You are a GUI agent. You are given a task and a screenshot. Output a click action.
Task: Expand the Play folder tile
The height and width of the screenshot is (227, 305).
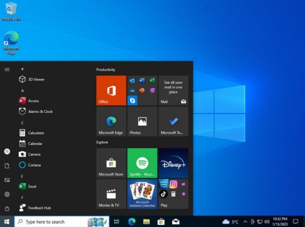click(174, 194)
